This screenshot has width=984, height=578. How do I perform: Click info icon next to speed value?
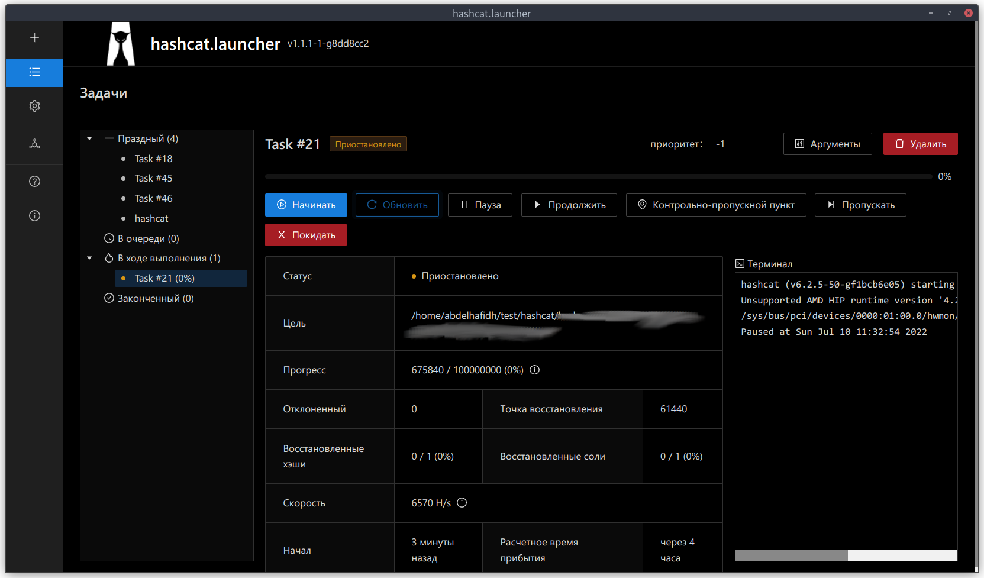[x=462, y=503]
